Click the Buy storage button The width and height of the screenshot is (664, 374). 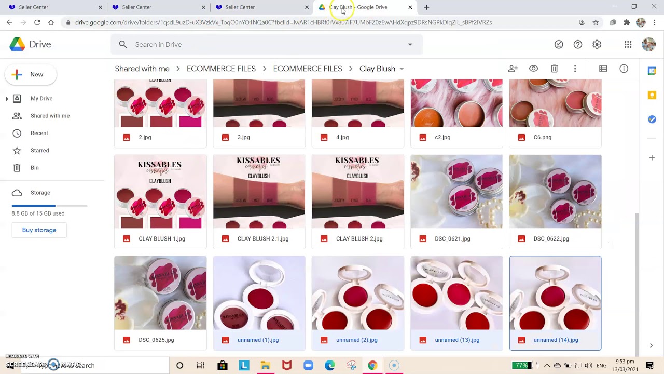39,230
